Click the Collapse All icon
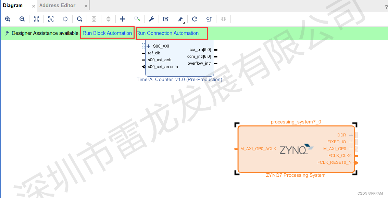This screenshot has height=198, width=388. 94,19
